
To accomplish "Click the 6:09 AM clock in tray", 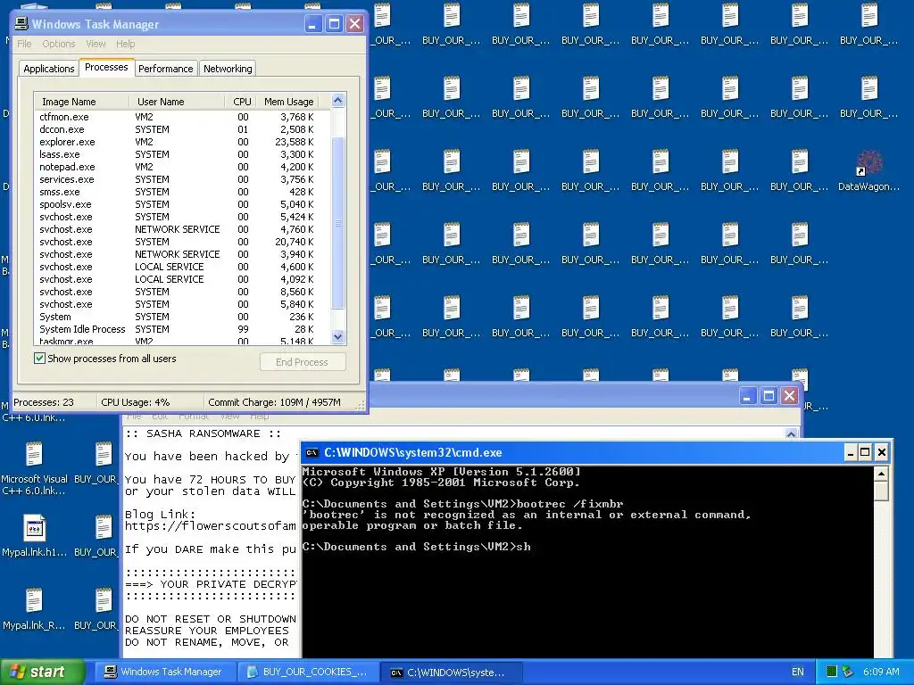I will [881, 672].
